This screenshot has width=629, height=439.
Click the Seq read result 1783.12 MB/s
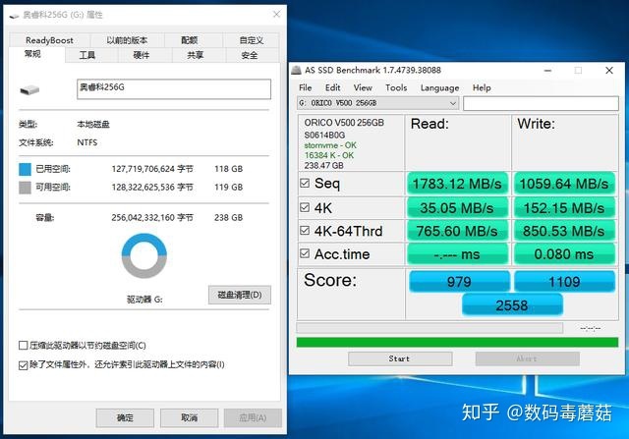coord(457,184)
